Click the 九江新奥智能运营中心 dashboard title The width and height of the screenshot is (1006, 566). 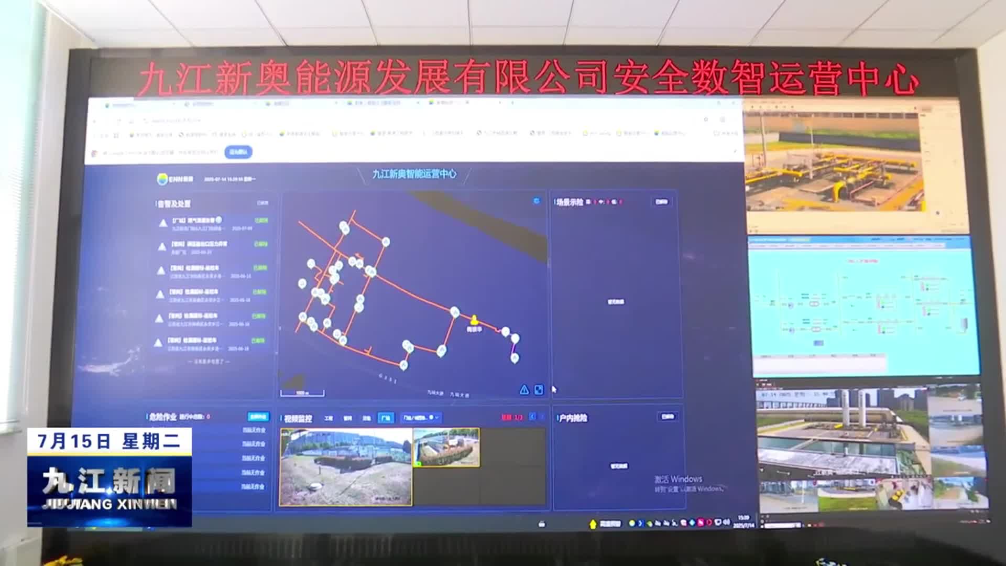[414, 174]
